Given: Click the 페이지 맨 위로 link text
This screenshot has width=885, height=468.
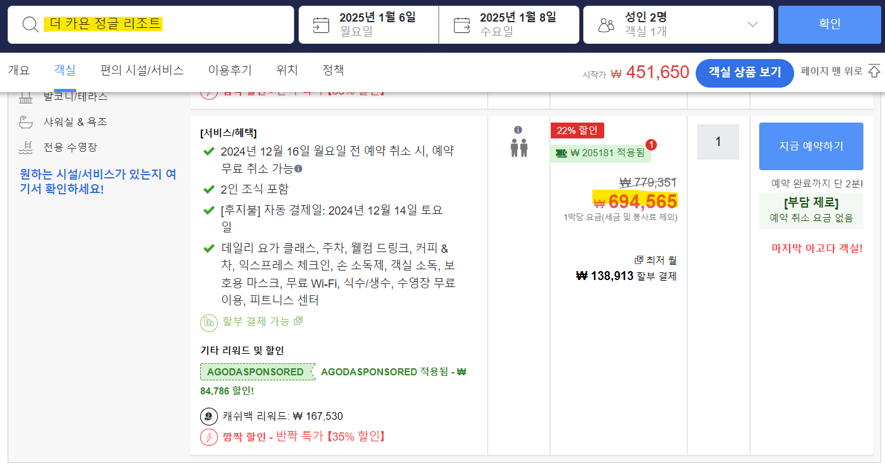Looking at the screenshot, I should pyautogui.click(x=832, y=71).
